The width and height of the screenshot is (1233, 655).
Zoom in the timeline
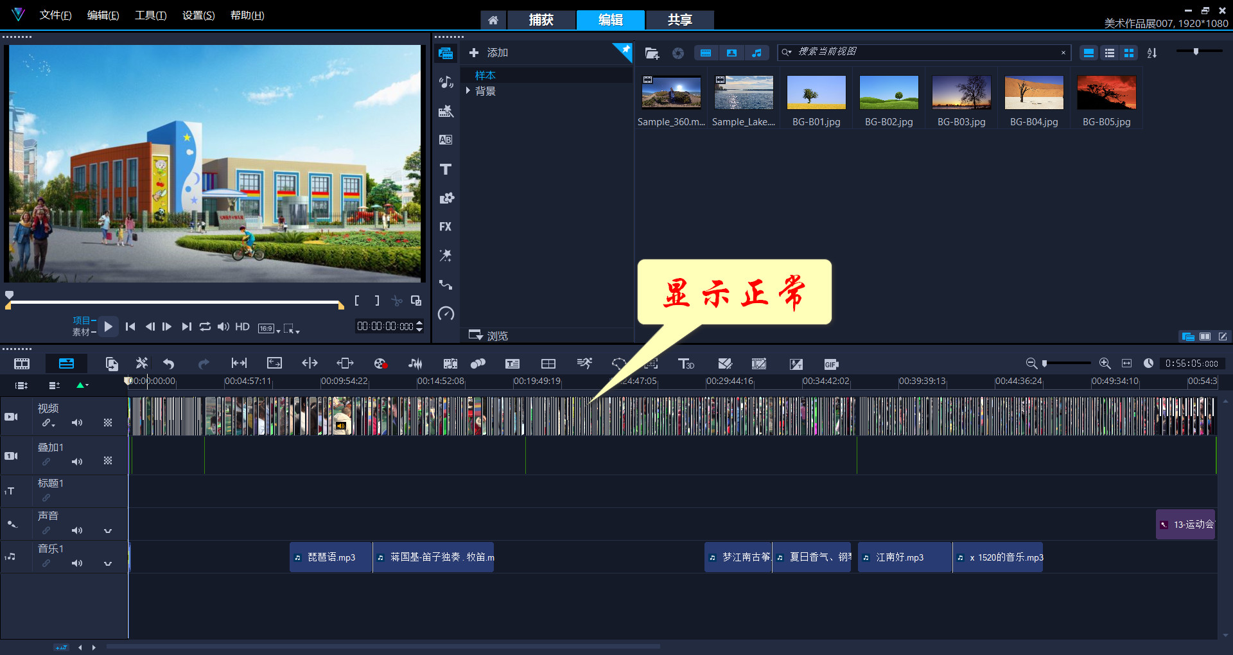click(x=1105, y=363)
